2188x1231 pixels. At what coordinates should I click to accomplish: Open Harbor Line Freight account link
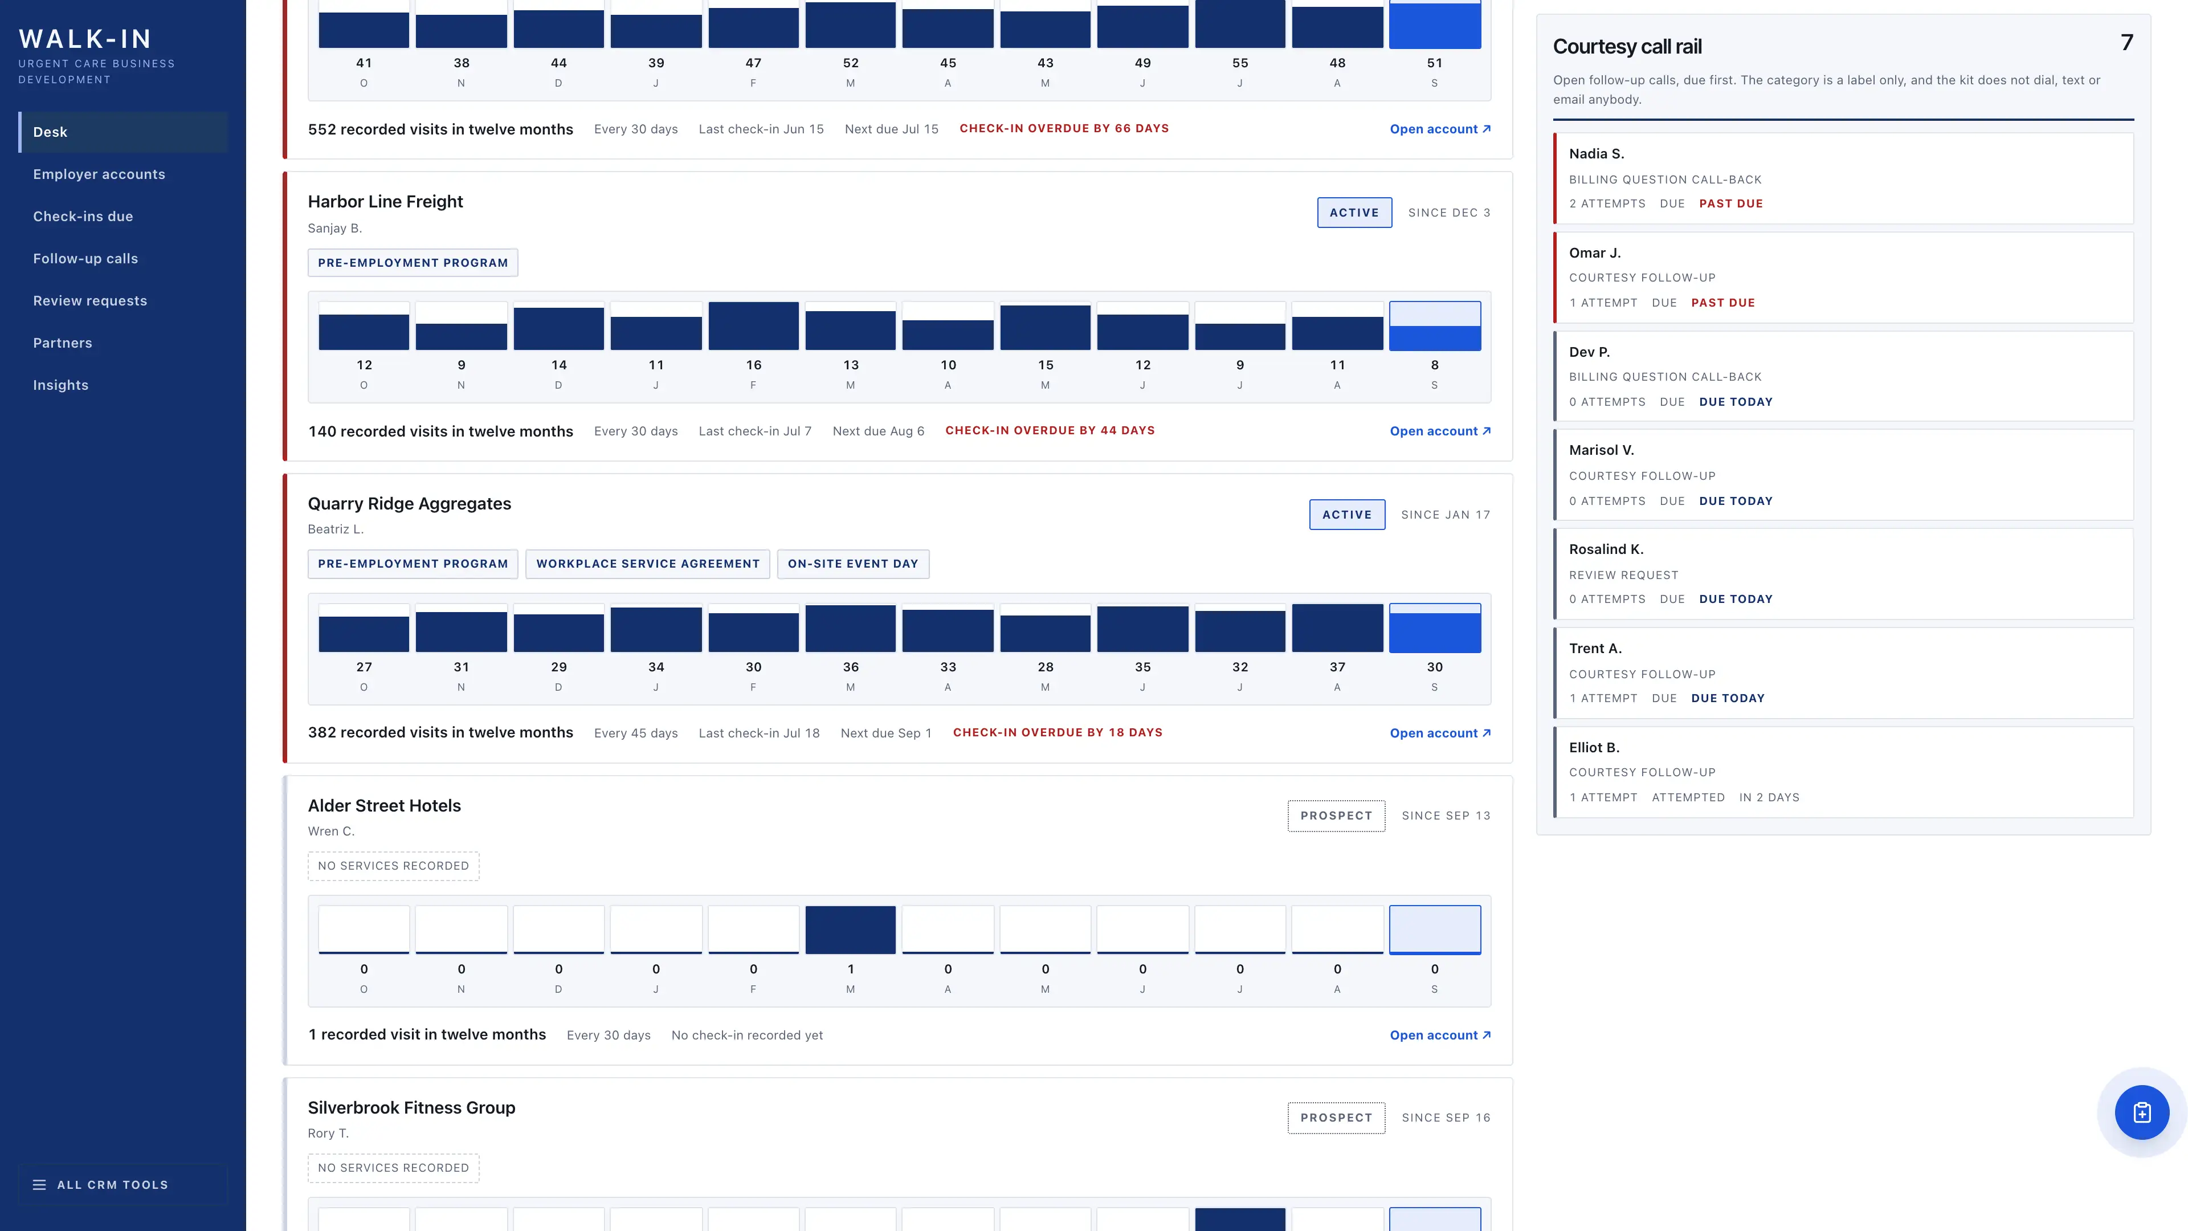tap(1440, 431)
